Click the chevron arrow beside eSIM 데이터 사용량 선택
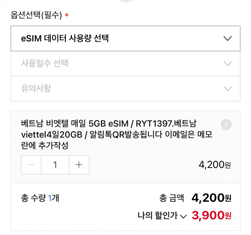 [x=228, y=39]
